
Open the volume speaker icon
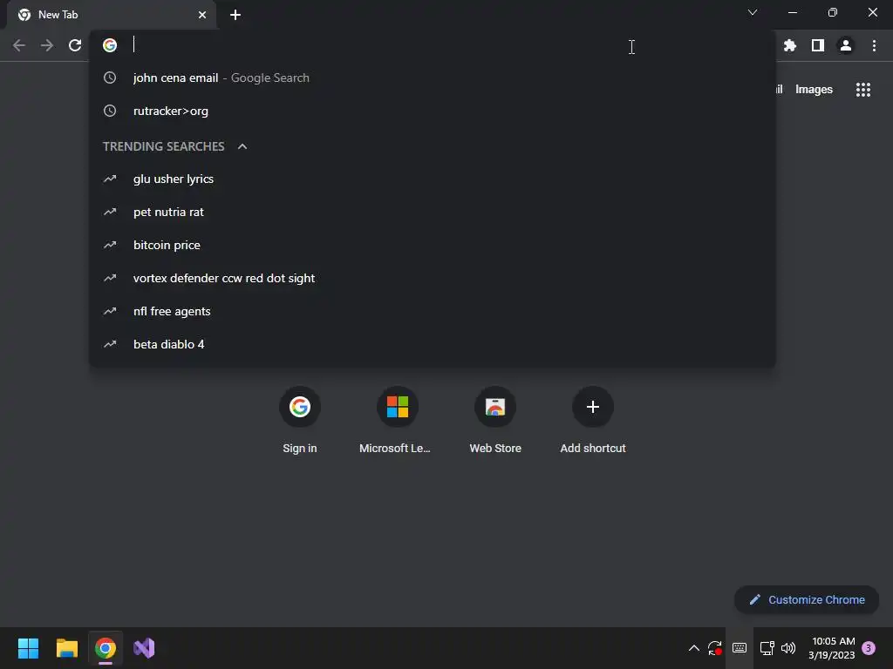pos(788,648)
